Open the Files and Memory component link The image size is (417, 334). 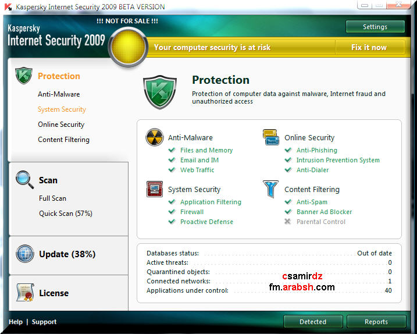[x=206, y=150]
